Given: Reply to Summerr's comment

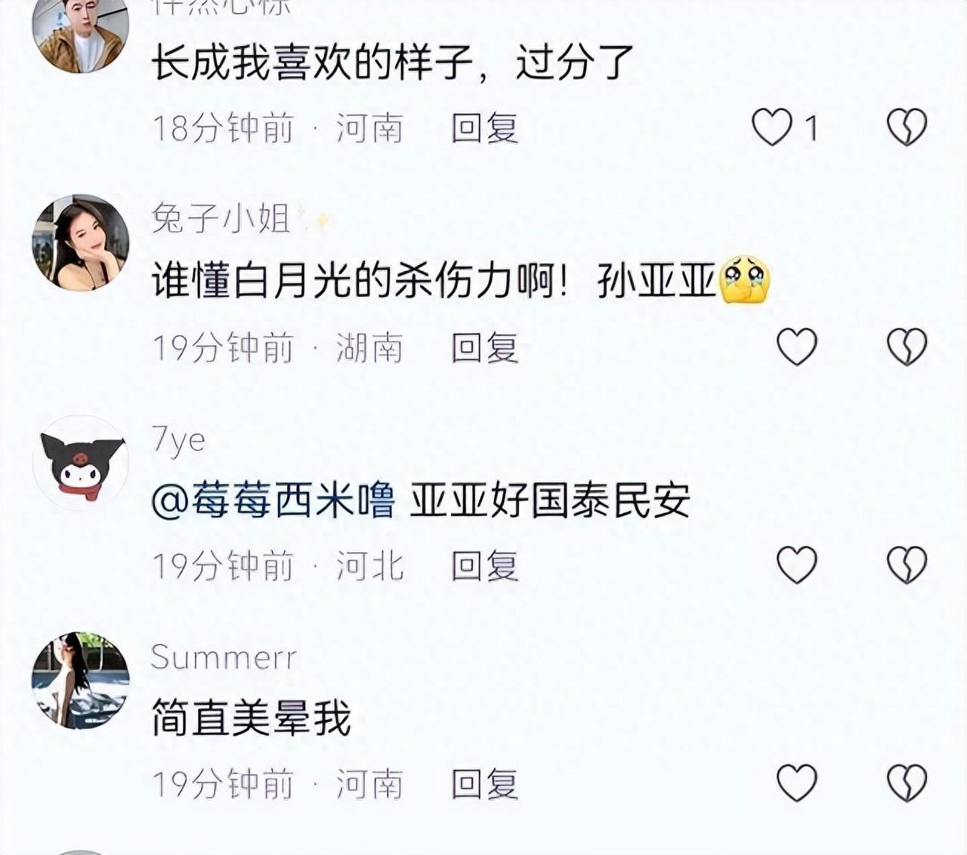Looking at the screenshot, I should tap(485, 784).
